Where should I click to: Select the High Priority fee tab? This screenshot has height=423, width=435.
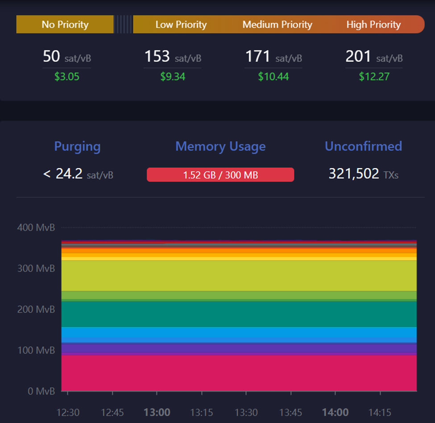[x=373, y=25]
